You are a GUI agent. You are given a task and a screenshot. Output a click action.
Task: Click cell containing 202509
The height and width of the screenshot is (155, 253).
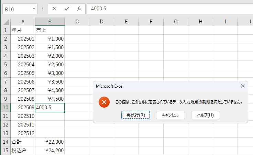(23, 108)
